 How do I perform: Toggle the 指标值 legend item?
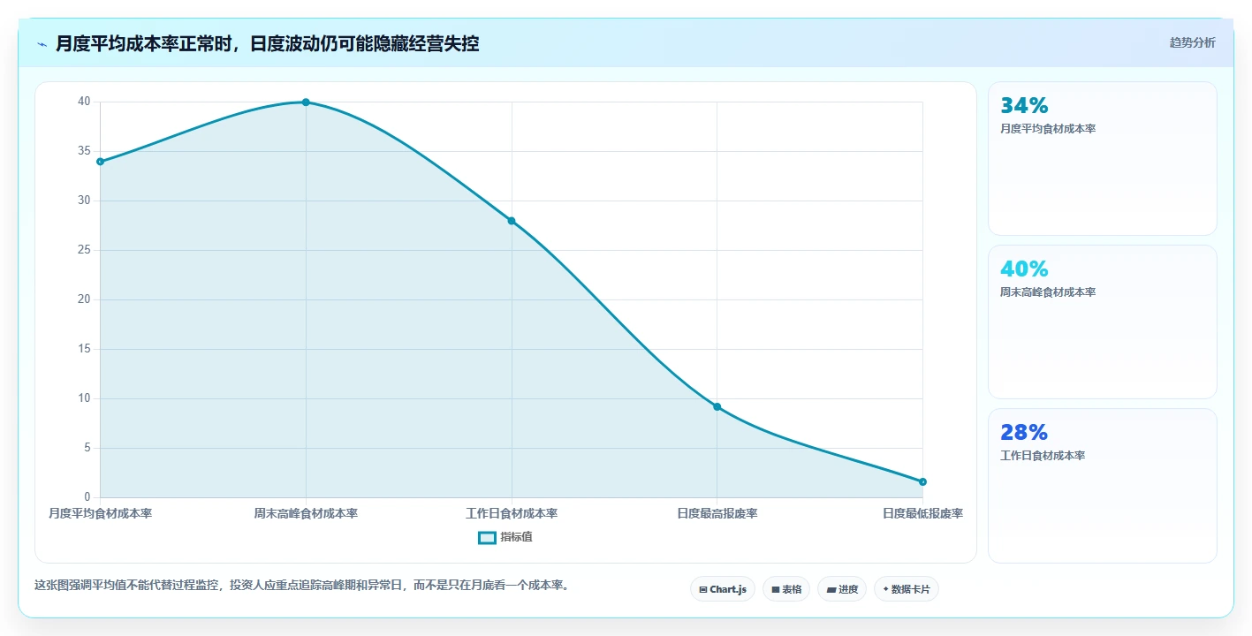tap(505, 537)
